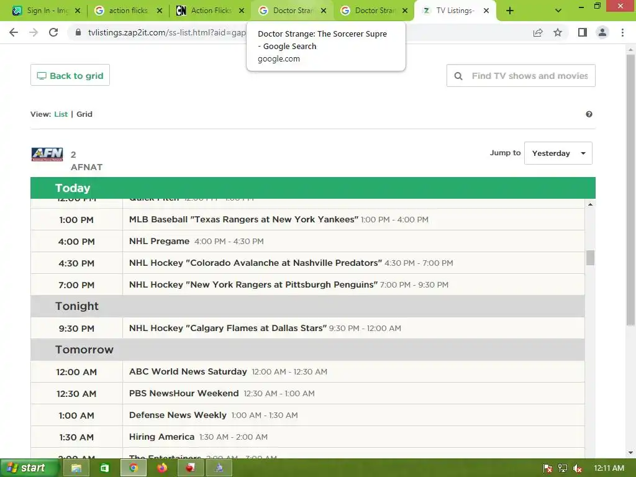Viewport: 636px width, 477px height.
Task: Click the security flag tray icon
Action: [548, 468]
